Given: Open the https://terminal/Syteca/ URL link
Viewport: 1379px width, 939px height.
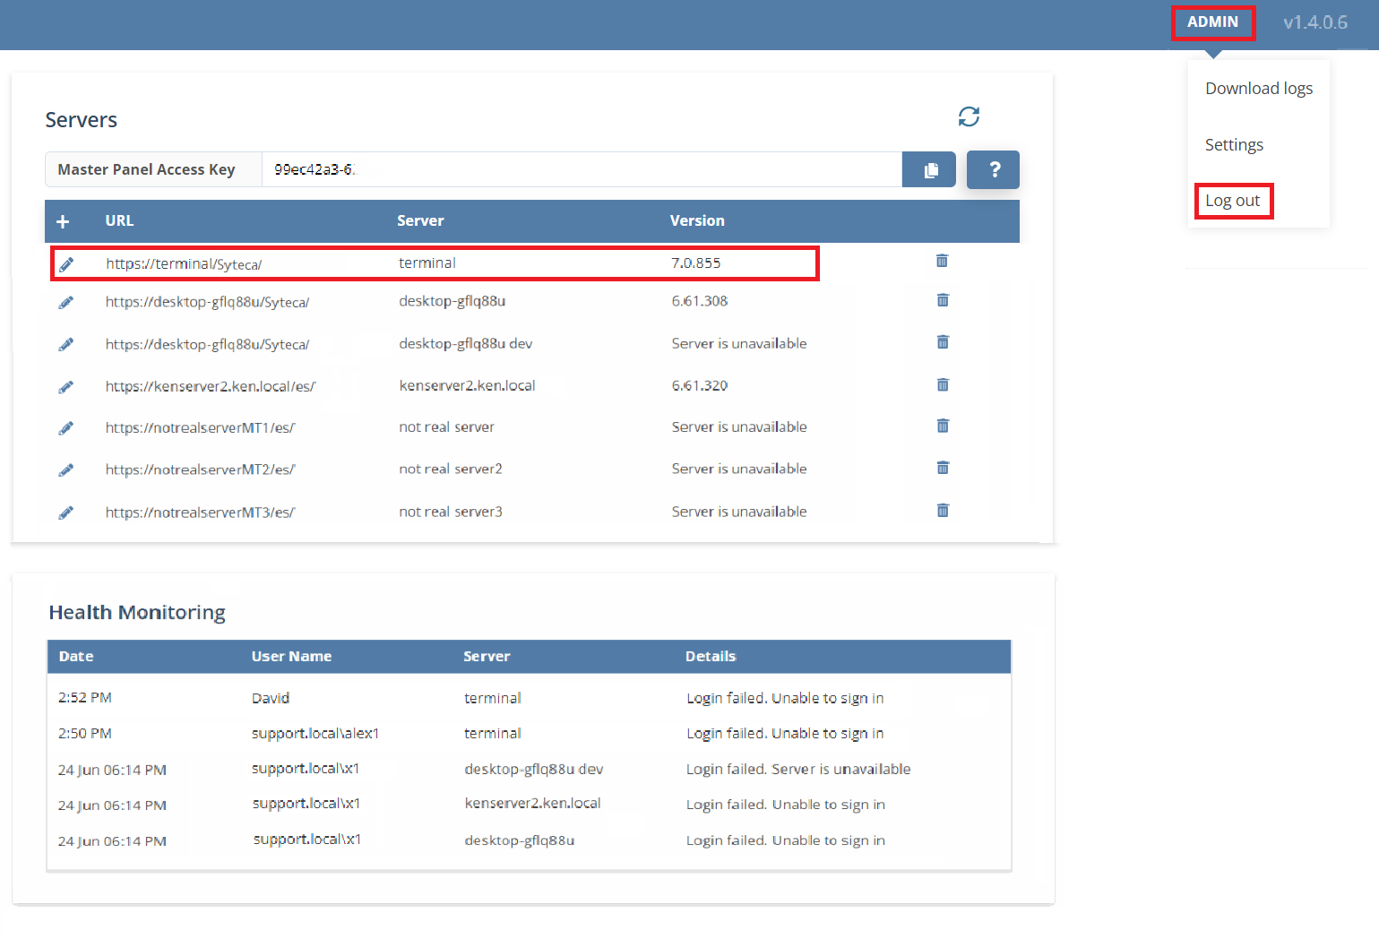Looking at the screenshot, I should coord(184,264).
